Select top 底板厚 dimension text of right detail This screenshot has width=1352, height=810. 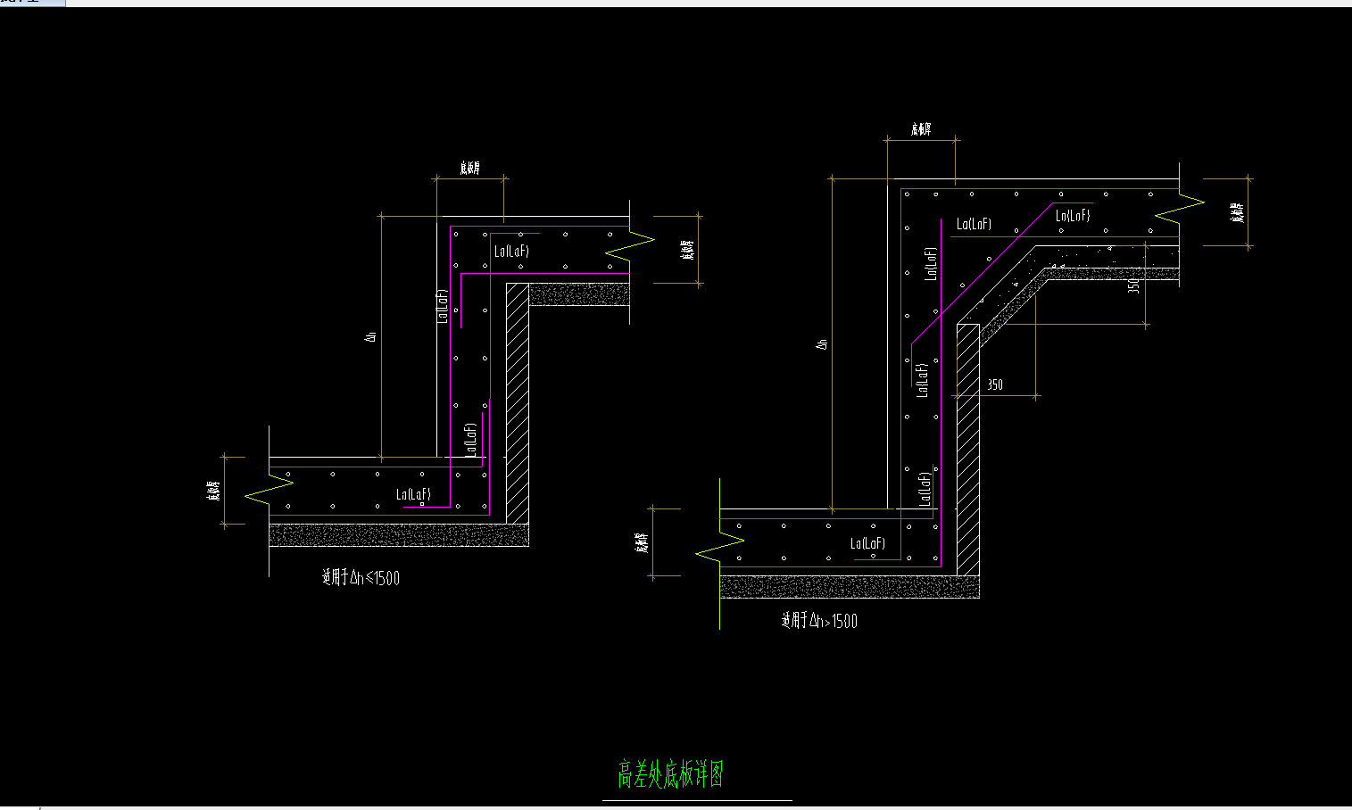(x=922, y=129)
